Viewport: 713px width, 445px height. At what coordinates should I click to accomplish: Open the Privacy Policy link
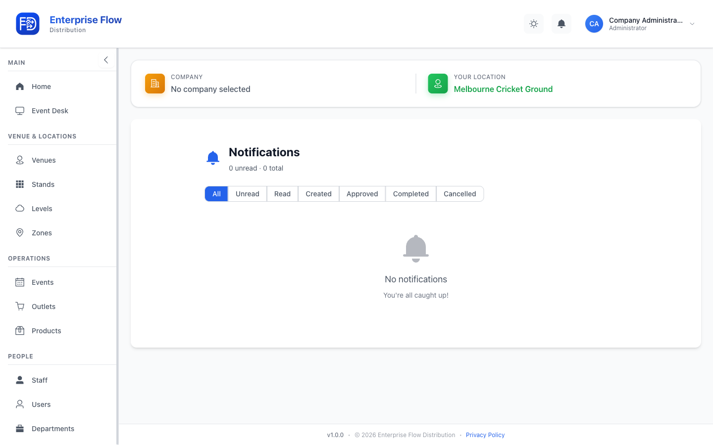485,435
